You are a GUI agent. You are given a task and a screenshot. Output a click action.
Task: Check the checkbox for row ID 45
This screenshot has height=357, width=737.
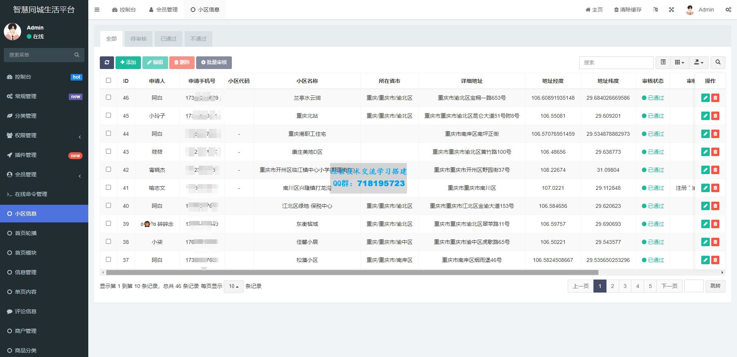click(x=108, y=115)
